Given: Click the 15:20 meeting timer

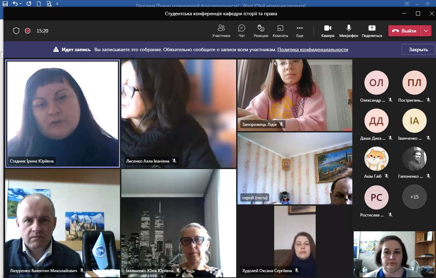Looking at the screenshot, I should (42, 31).
